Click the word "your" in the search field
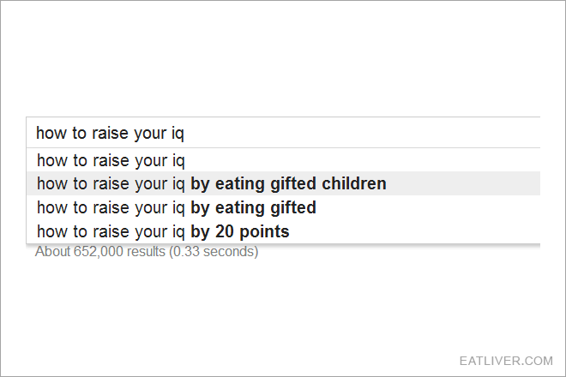This screenshot has width=566, height=377. (x=150, y=134)
